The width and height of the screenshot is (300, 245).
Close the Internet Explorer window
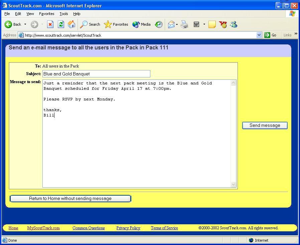[294, 6]
